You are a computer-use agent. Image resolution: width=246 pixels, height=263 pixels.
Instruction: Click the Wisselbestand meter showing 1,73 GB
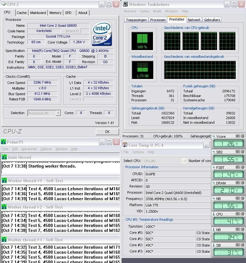pos(142,70)
